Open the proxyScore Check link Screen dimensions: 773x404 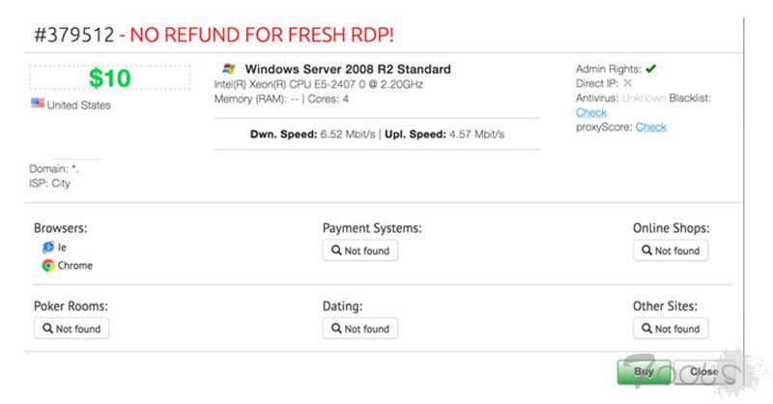[x=650, y=128]
